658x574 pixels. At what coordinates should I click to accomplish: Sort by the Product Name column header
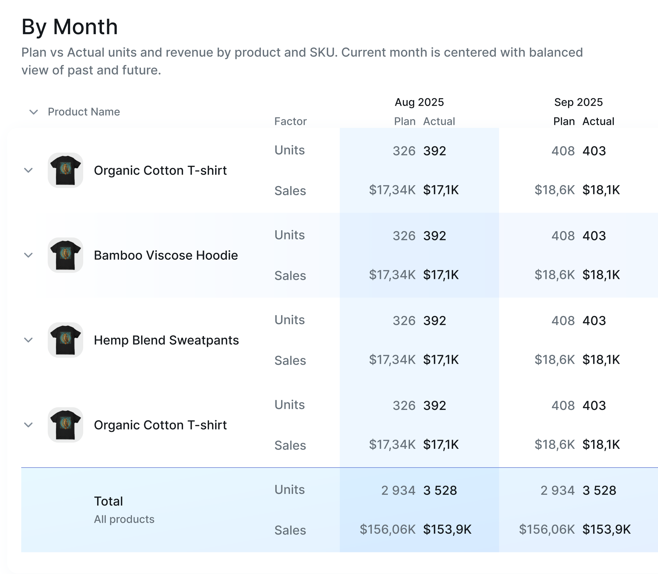(x=84, y=112)
